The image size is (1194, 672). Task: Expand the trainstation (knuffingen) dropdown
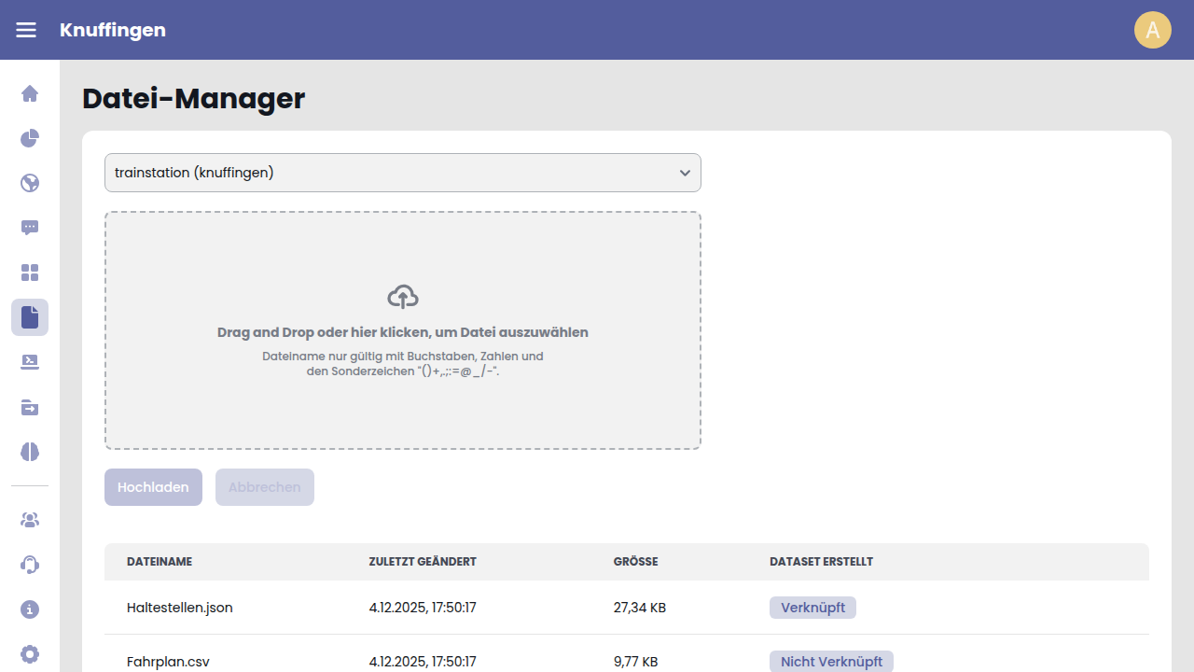pos(402,173)
